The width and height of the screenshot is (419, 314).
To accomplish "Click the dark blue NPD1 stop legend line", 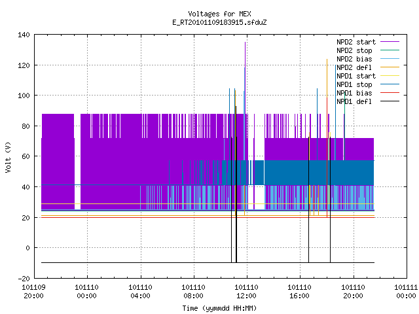I will [390, 84].
